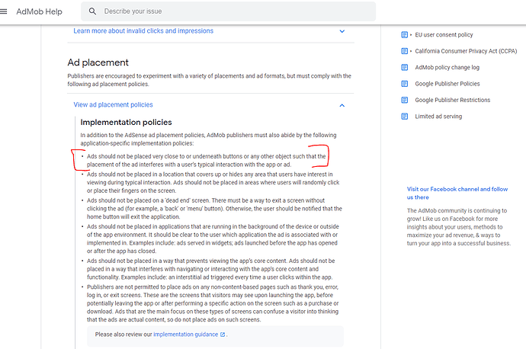This screenshot has width=526, height=349.
Task: Click the bullet about ads covering areas of interest
Action: click(213, 182)
